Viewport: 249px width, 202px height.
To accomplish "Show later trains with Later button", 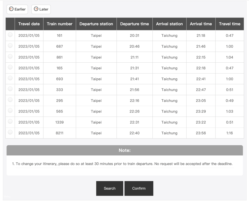I will [41, 9].
